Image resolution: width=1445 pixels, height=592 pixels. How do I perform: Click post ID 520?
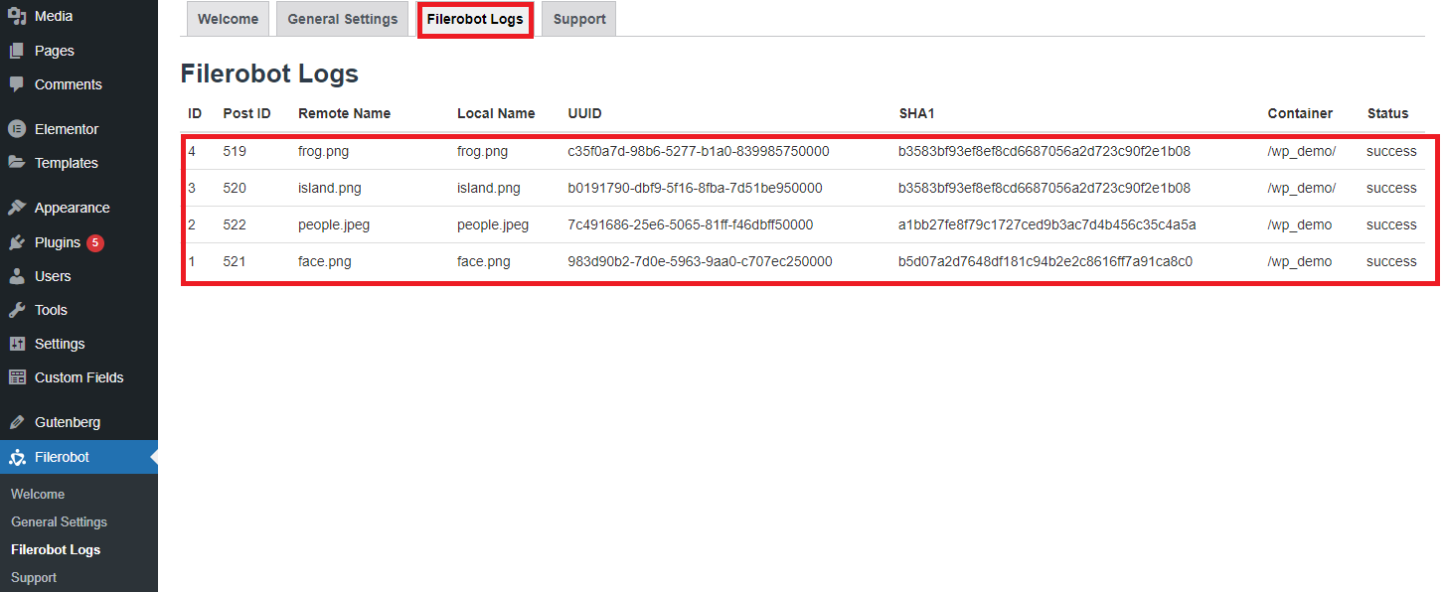point(235,188)
